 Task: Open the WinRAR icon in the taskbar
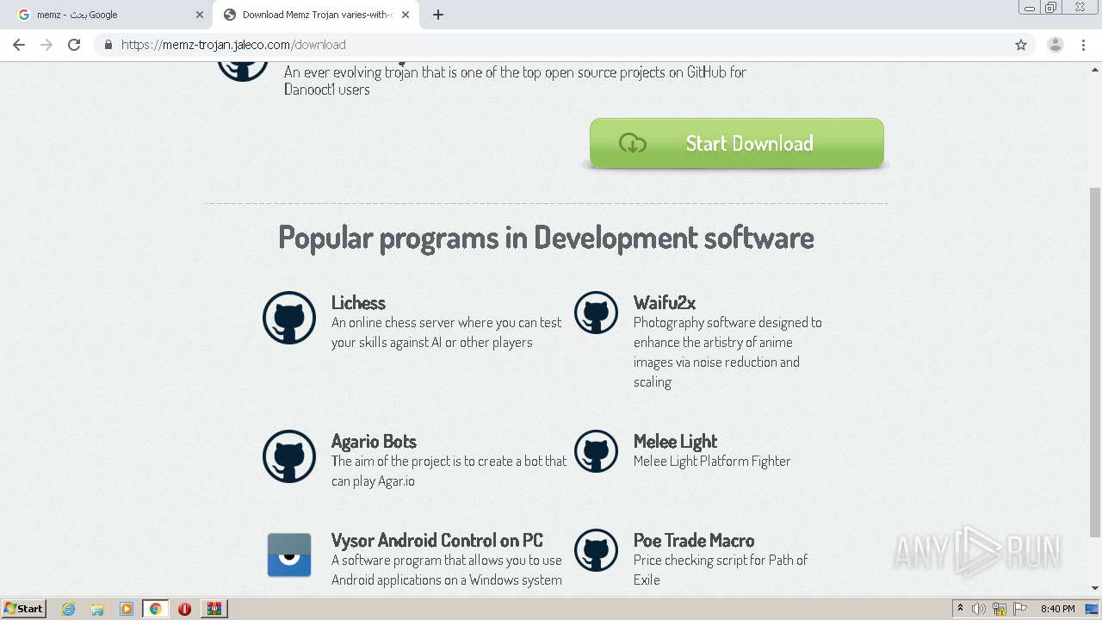(x=214, y=609)
